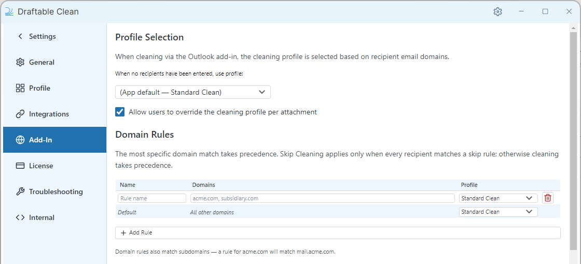Screen dimensions: 581x264
Task: Click the Rule name input field
Action: coord(152,198)
